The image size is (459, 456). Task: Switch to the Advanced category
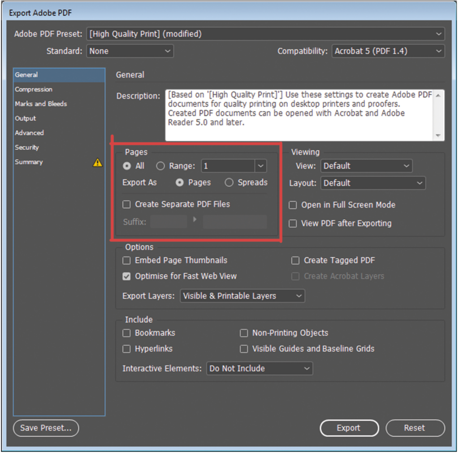click(x=59, y=133)
